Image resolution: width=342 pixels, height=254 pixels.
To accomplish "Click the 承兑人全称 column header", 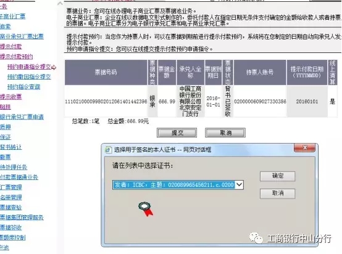I will 190,72.
